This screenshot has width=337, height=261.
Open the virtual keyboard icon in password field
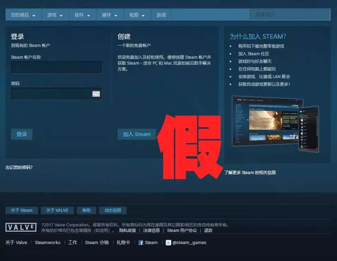point(96,94)
